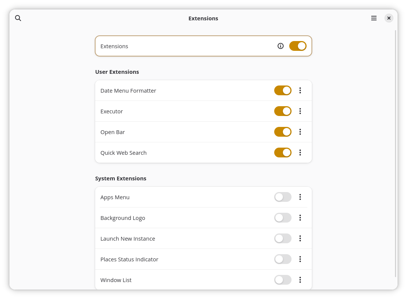Image resolution: width=407 pixels, height=299 pixels.
Task: Disable the Executor extension toggle
Action: click(x=282, y=111)
